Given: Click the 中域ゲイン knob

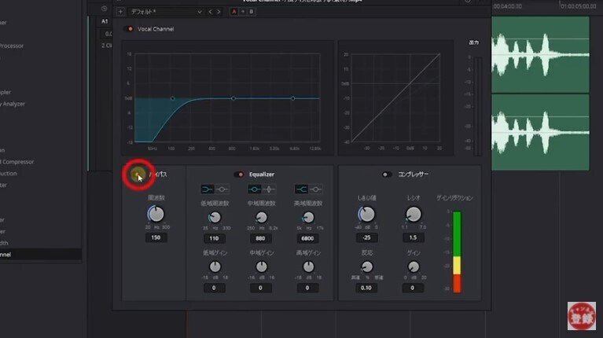Looking at the screenshot, I should 262,266.
